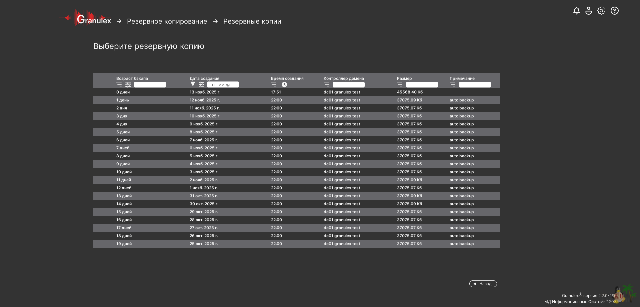The image size is (640, 307).
Task: Open the filter sliders for Дата создания
Action: (x=202, y=84)
